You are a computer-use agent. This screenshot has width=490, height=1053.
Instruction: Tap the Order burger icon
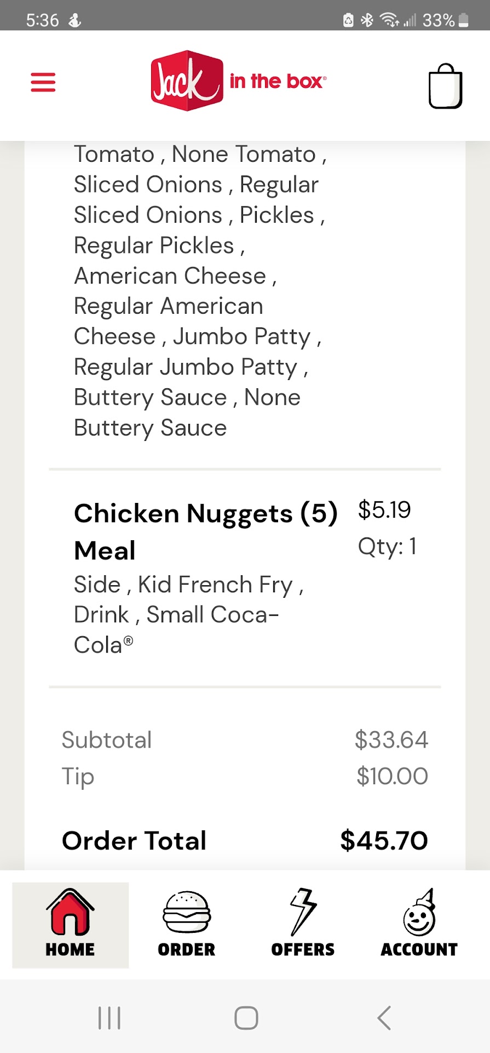[186, 912]
